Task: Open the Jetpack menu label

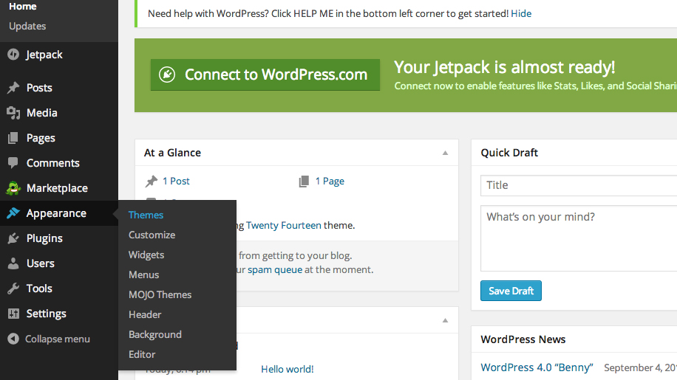Action: 44,55
